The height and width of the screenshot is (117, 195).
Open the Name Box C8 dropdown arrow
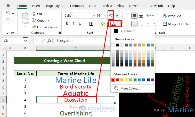click(25, 41)
